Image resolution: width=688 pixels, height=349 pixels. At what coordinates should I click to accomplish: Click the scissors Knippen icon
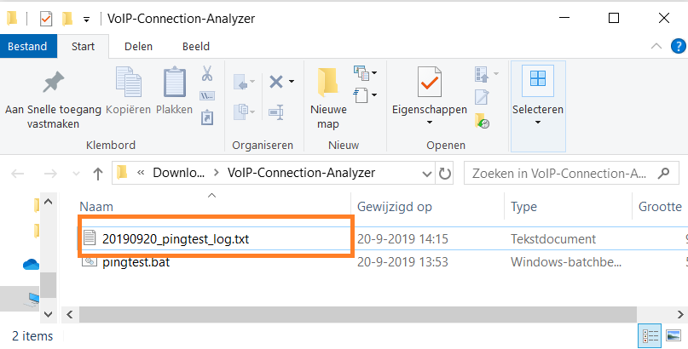[x=206, y=75]
